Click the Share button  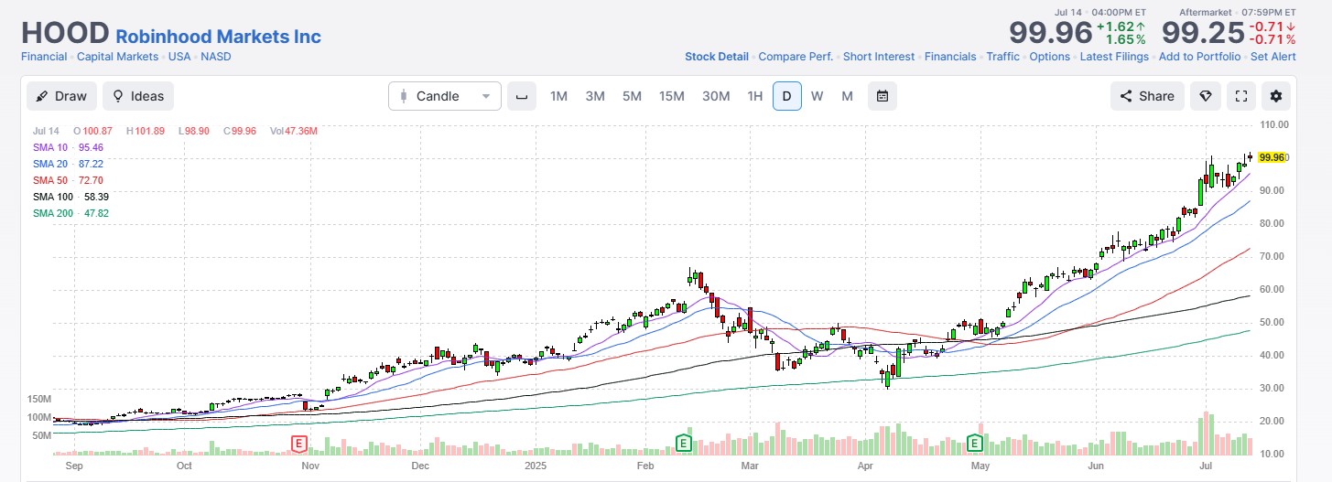(1148, 96)
